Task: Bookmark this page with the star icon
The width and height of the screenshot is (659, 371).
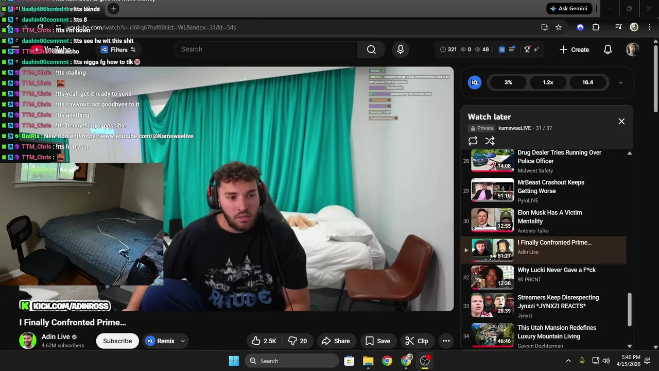Action: [x=559, y=27]
